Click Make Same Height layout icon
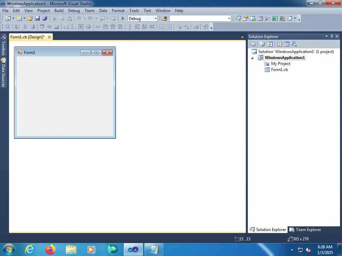This screenshot has height=256, width=342. tap(74, 27)
